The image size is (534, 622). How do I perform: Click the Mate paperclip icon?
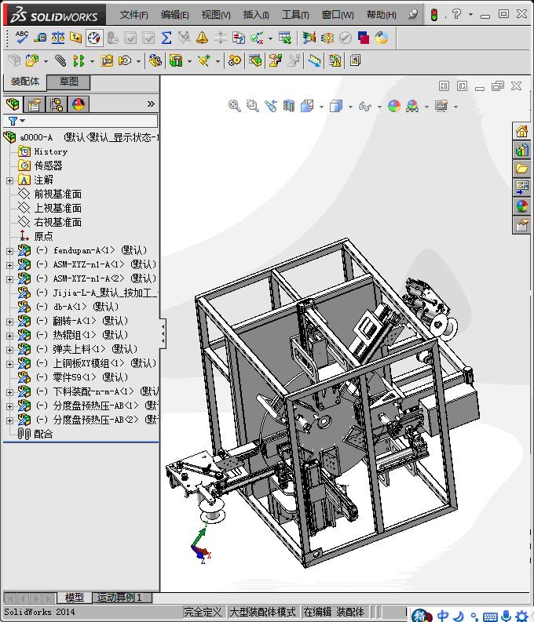(60, 60)
